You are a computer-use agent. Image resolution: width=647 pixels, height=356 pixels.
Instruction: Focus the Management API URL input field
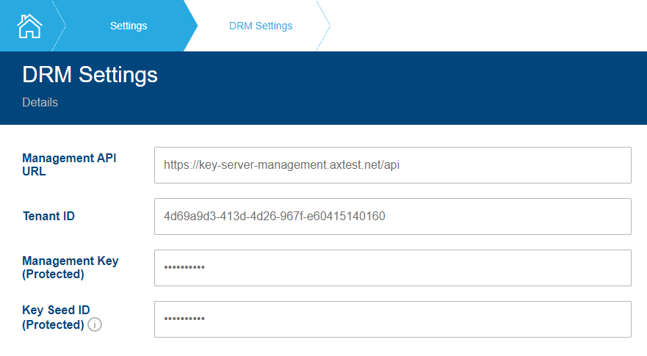point(392,165)
